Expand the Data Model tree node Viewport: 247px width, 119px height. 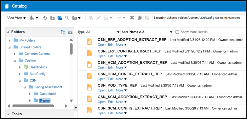[x=30, y=94]
